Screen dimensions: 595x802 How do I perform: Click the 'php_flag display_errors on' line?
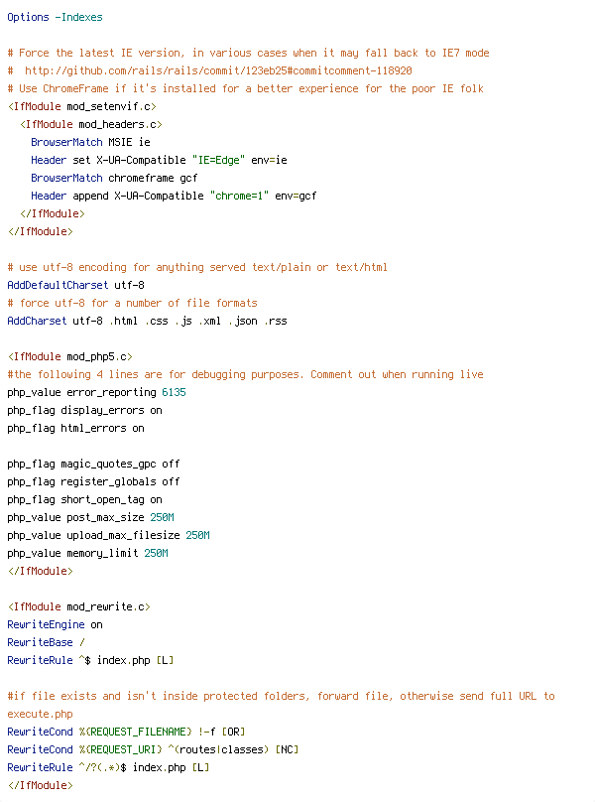point(85,411)
